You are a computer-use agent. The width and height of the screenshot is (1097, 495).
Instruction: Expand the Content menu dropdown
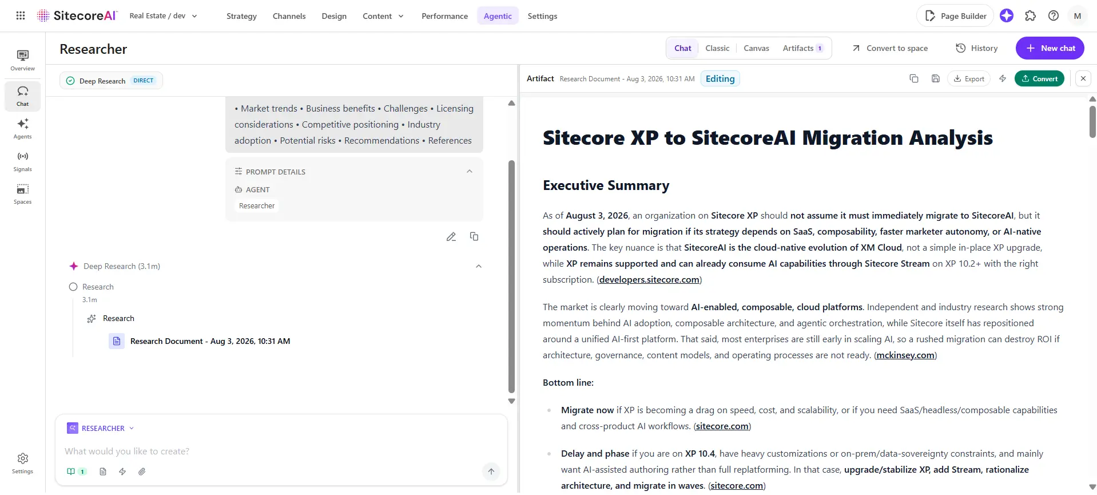(383, 16)
